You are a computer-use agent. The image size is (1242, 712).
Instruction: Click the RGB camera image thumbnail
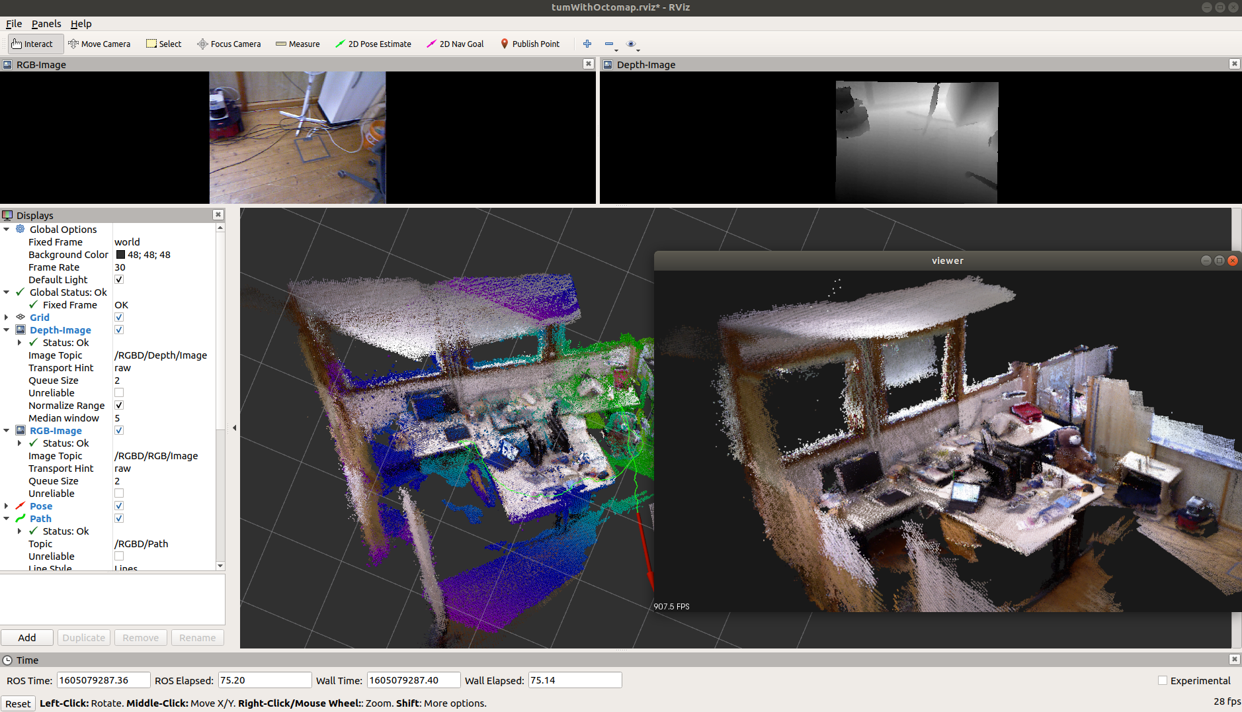click(x=298, y=138)
